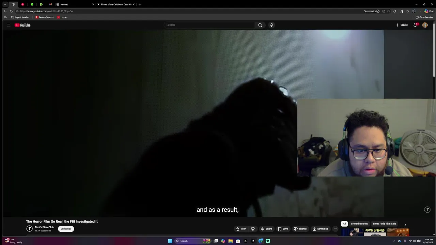436x245 pixels.
Task: Start voice search with microphone icon
Action: tap(271, 25)
